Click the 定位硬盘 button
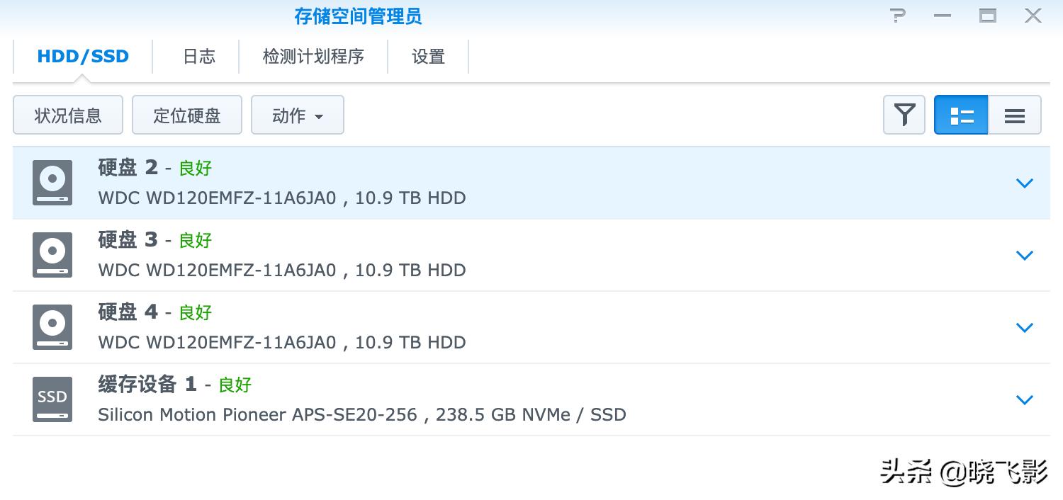 click(x=186, y=115)
